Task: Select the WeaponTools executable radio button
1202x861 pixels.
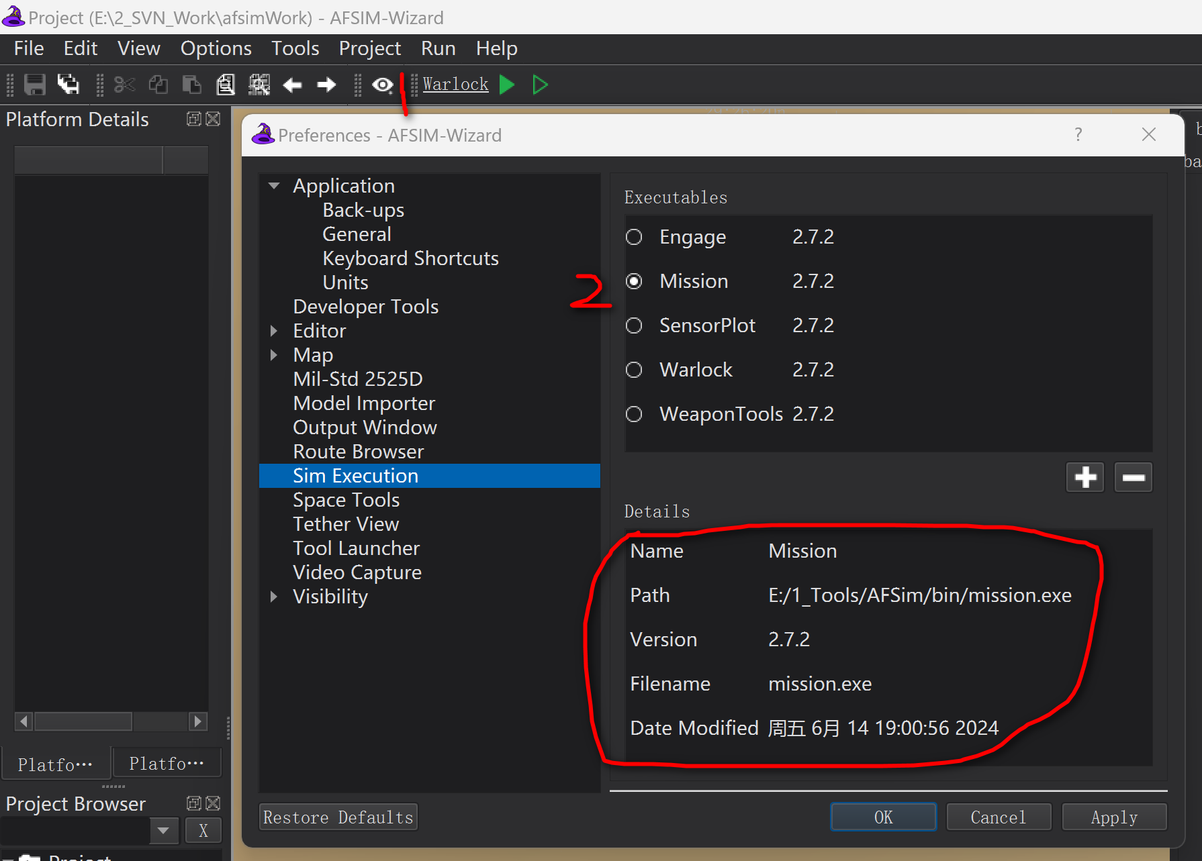Action: (x=634, y=414)
